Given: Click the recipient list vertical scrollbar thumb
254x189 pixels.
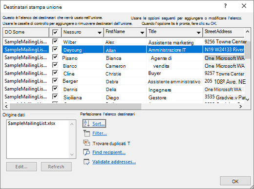Looking at the screenshot, I should pyautogui.click(x=248, y=50).
